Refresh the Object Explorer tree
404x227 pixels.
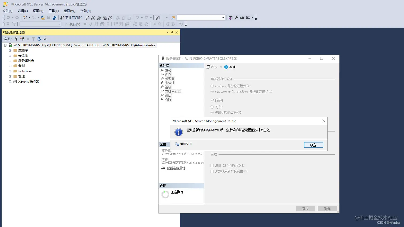point(39,39)
